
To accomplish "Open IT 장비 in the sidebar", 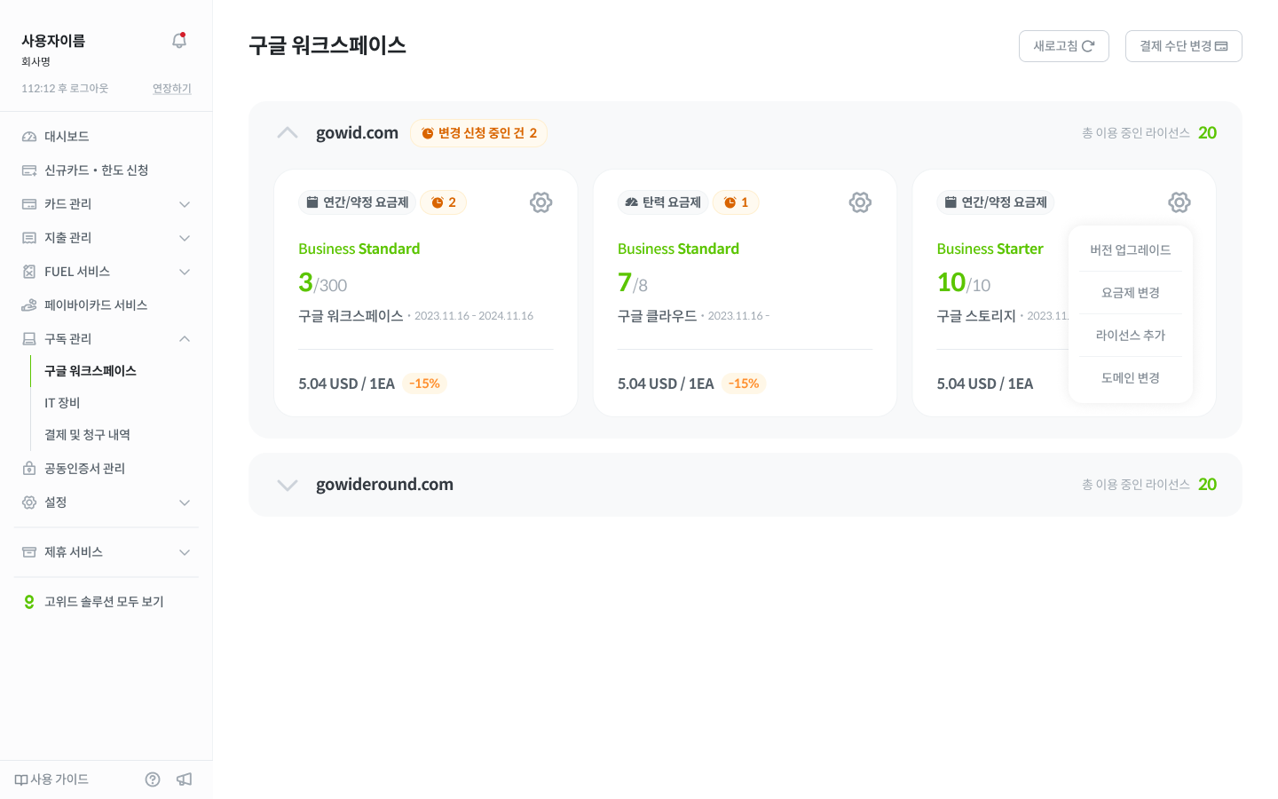I will point(62,403).
